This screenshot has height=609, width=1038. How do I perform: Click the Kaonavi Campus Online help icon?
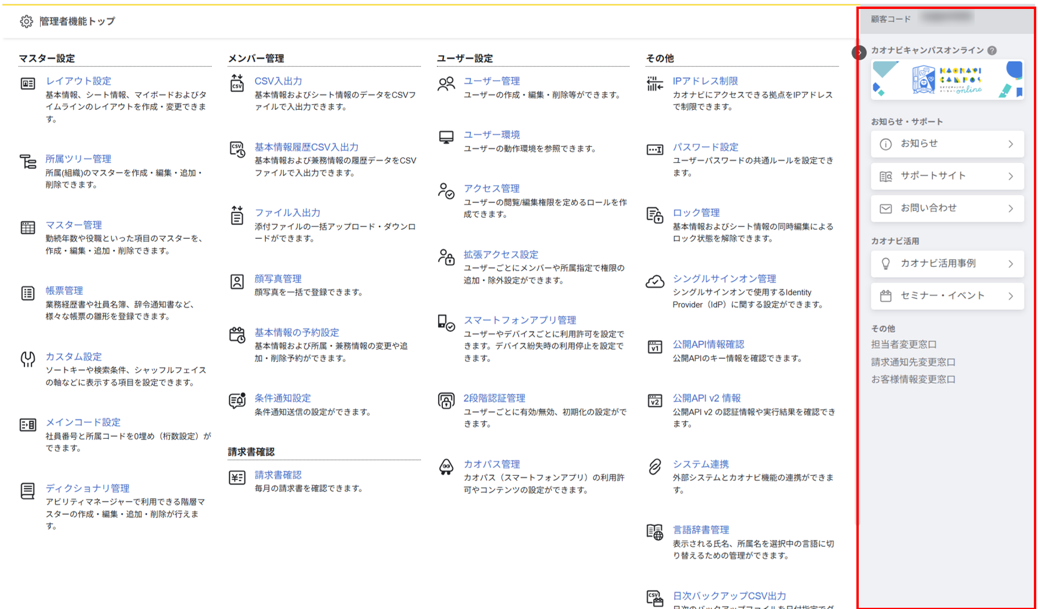[992, 51]
